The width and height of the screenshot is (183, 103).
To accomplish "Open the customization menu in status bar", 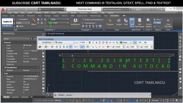I will click(x=181, y=100).
